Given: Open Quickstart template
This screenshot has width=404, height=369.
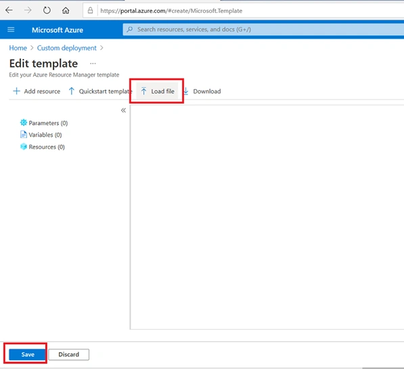Looking at the screenshot, I should click(105, 91).
